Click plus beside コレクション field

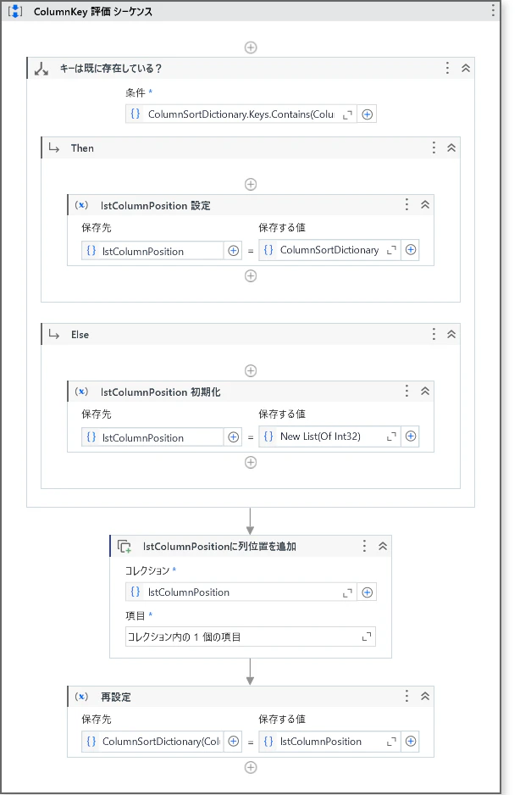point(367,592)
